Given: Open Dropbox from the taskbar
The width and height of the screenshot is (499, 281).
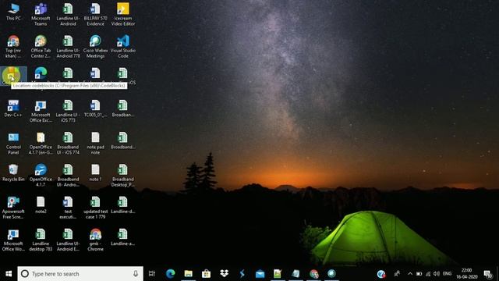Looking at the screenshot, I should (x=224, y=274).
